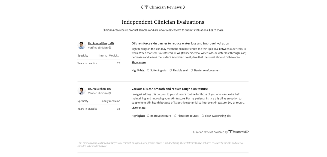Click shield icon next to Improves texture
Image resolution: width=327 pixels, height=157 pixels.
[x=148, y=116]
